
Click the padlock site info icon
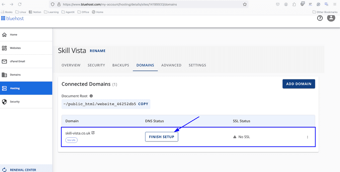[x=58, y=4]
